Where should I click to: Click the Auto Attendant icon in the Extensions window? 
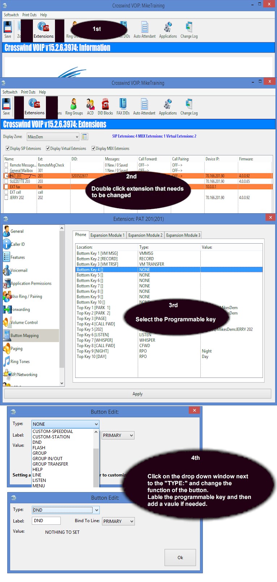[x=144, y=106]
